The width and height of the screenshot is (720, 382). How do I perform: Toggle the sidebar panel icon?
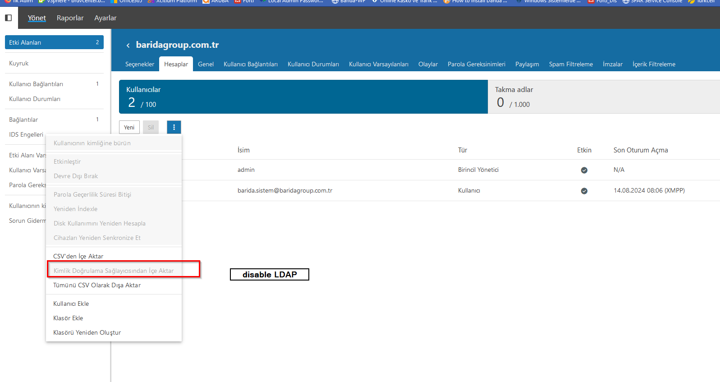click(8, 18)
